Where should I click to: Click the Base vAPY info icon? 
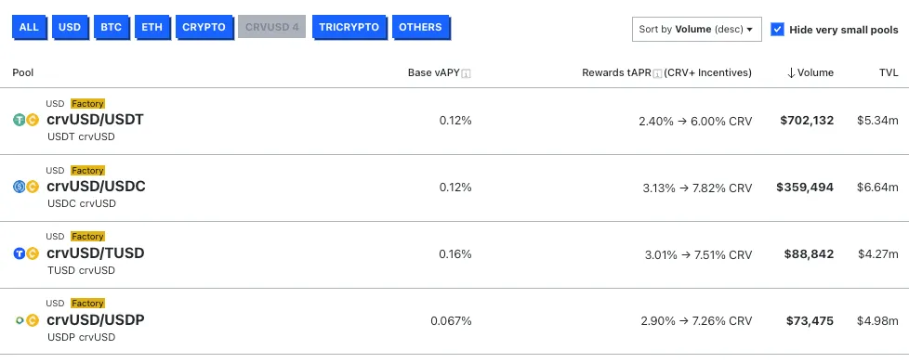(466, 73)
